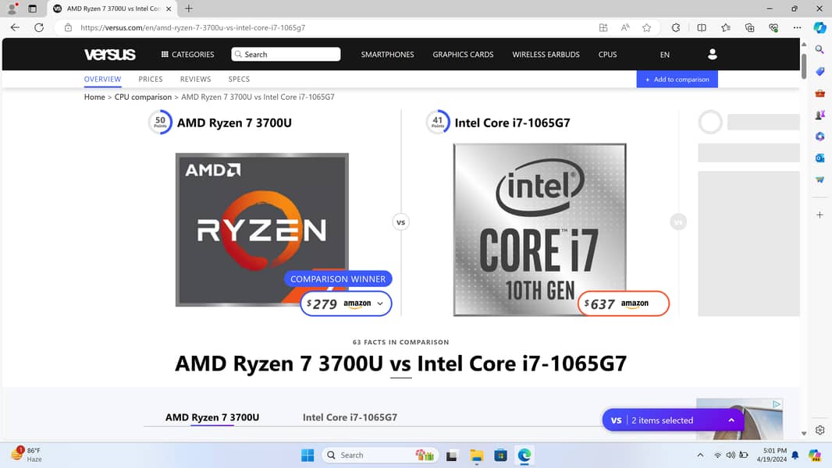Open Browser essentials heart icon

point(773,27)
